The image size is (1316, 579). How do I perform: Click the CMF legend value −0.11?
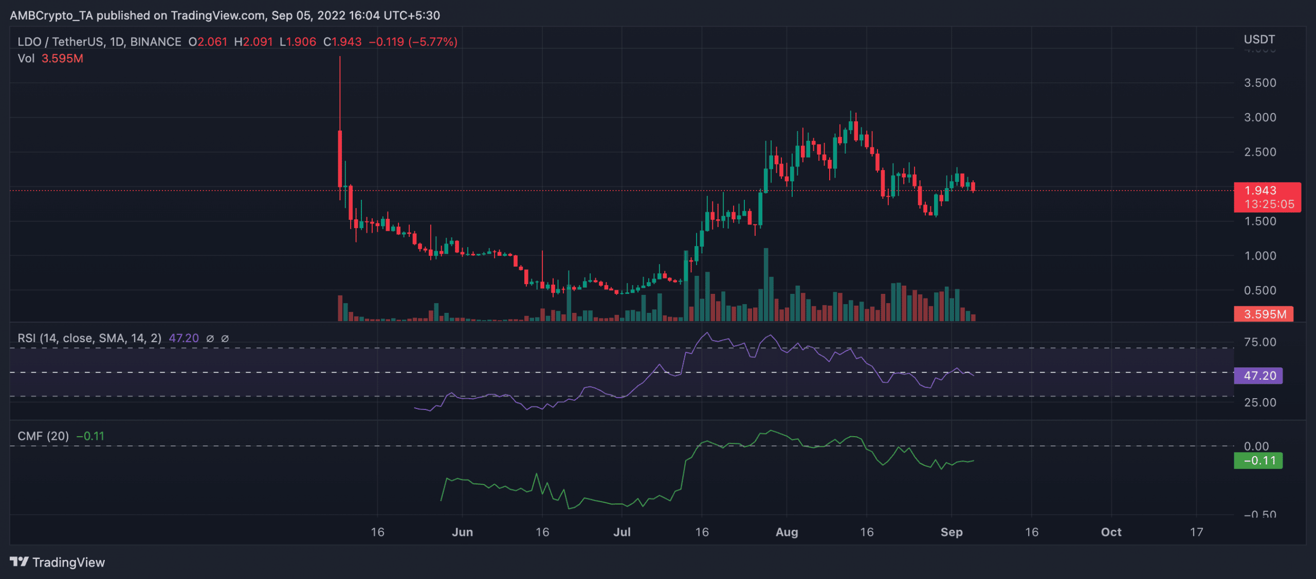coord(90,436)
